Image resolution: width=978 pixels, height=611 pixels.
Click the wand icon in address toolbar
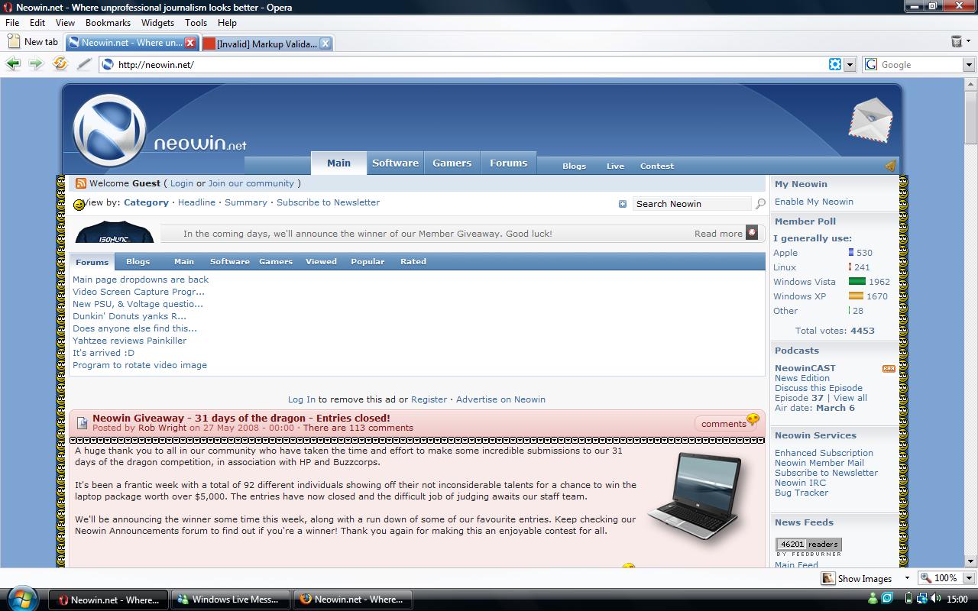pos(84,64)
